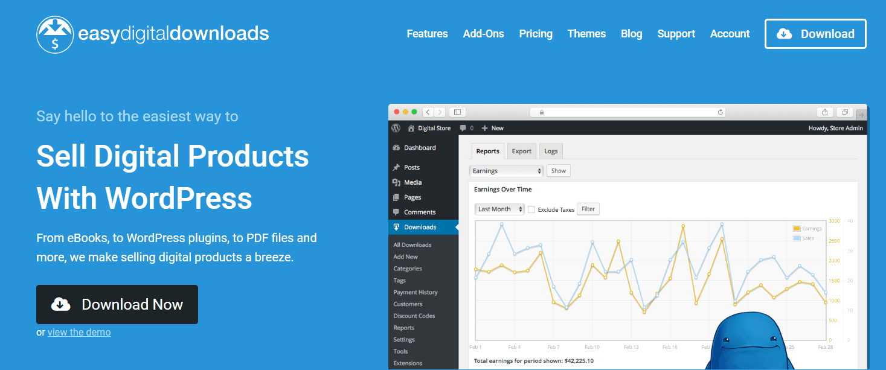Click the browser share icon
The height and width of the screenshot is (370, 886).
[x=825, y=112]
